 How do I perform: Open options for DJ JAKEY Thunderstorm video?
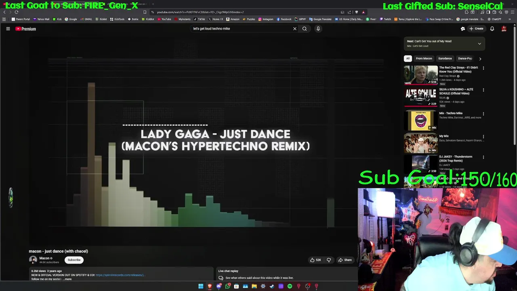point(483,157)
